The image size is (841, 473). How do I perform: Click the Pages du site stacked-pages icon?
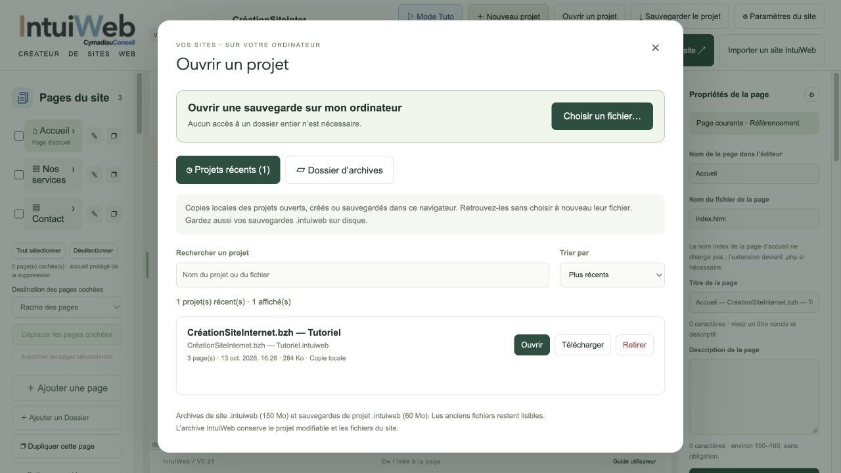point(22,98)
